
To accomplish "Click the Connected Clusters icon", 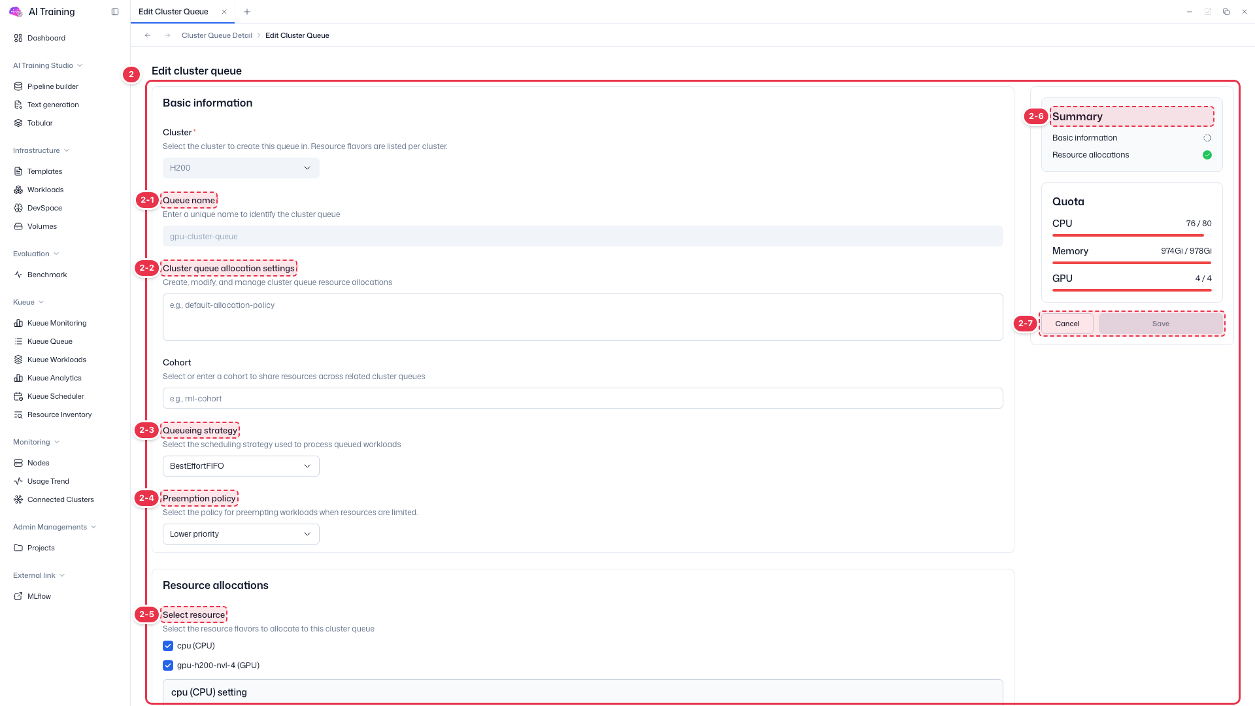I will point(18,499).
